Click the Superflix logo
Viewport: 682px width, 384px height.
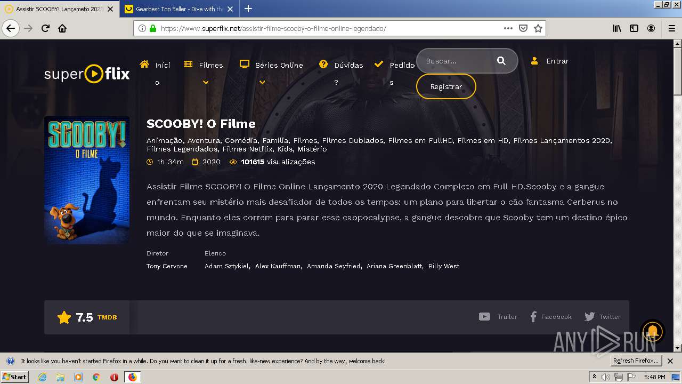coord(87,74)
